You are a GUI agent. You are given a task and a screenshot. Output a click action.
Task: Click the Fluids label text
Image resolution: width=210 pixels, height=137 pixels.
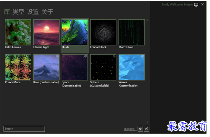(65, 47)
